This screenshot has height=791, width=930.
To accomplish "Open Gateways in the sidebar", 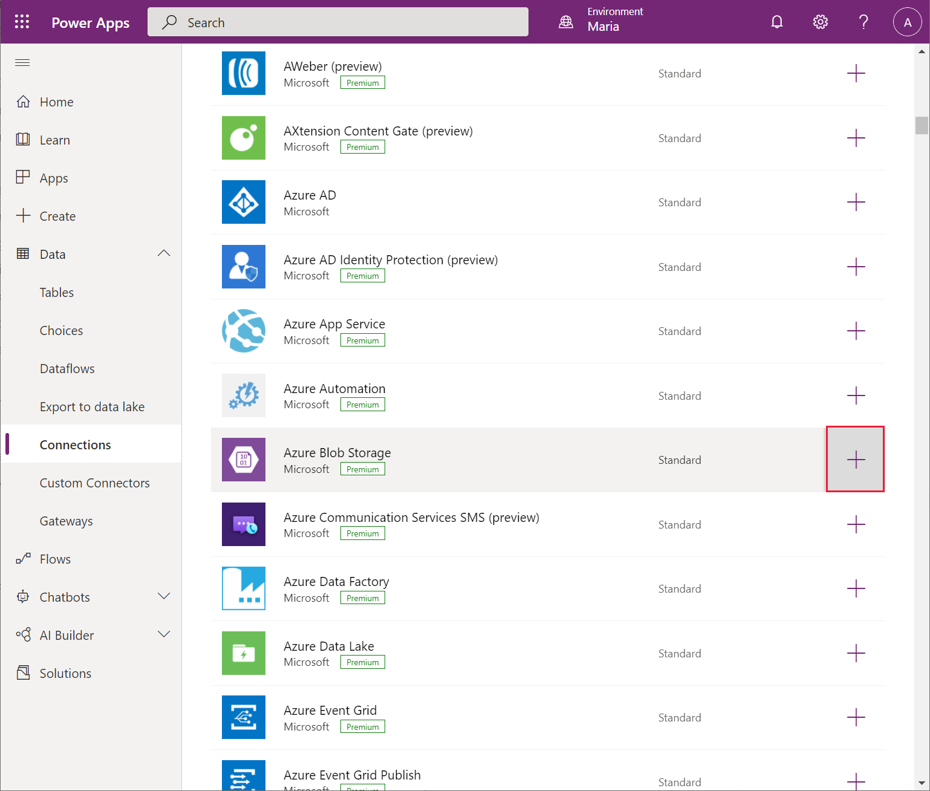I will click(x=91, y=521).
